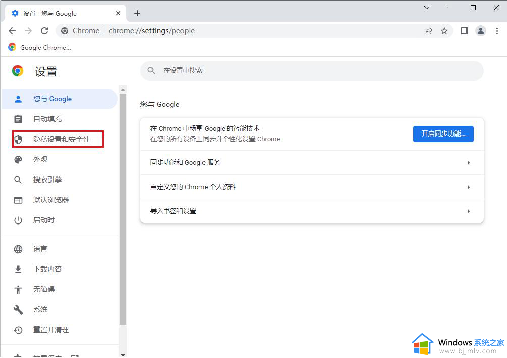Reload the settings page
Image resolution: width=507 pixels, height=358 pixels.
coord(44,31)
